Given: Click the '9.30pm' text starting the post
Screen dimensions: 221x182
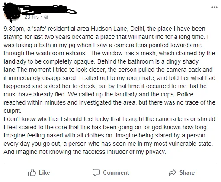Looking at the screenshot, I should [x=14, y=29].
